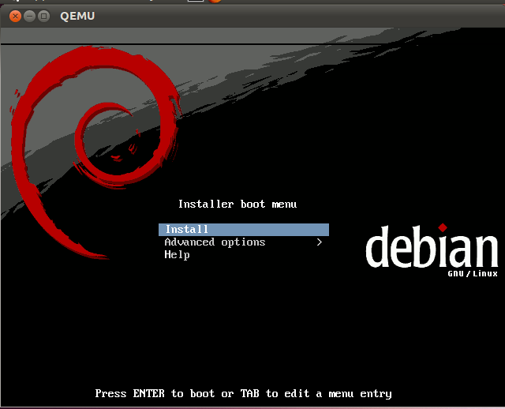The height and width of the screenshot is (409, 505).
Task: Click the 'GNU/Linux' caption under debian
Action: (473, 274)
